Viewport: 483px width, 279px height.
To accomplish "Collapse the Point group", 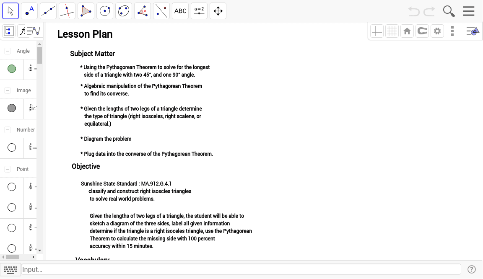I will click(8, 169).
